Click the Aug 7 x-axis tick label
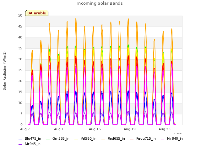 (25, 129)
